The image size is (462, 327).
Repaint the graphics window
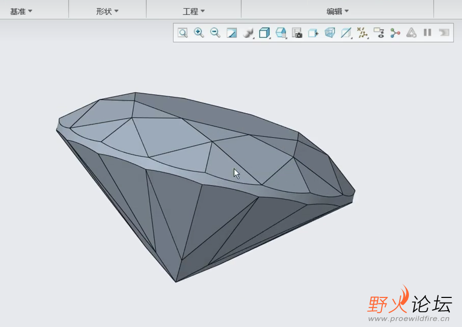click(x=232, y=33)
